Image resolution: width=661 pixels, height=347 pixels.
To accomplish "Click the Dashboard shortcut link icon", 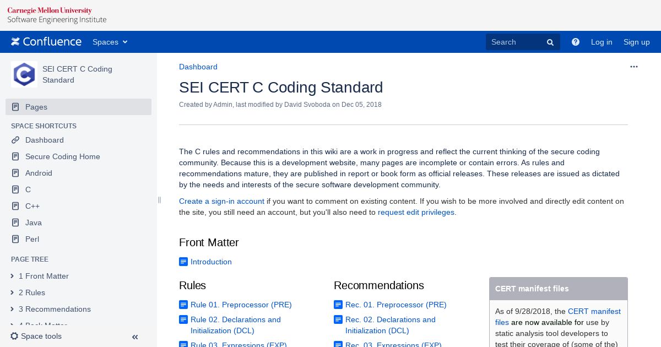I will (15, 140).
